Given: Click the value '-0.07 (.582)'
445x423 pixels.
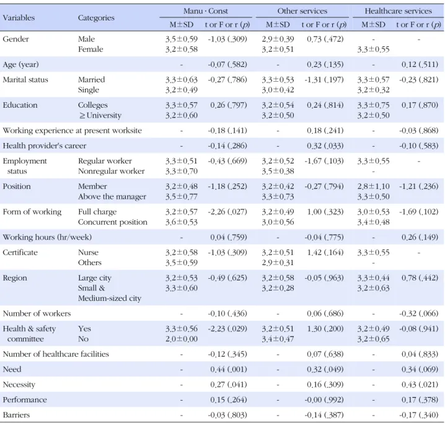Looking at the screenshot, I should coord(227,64).
